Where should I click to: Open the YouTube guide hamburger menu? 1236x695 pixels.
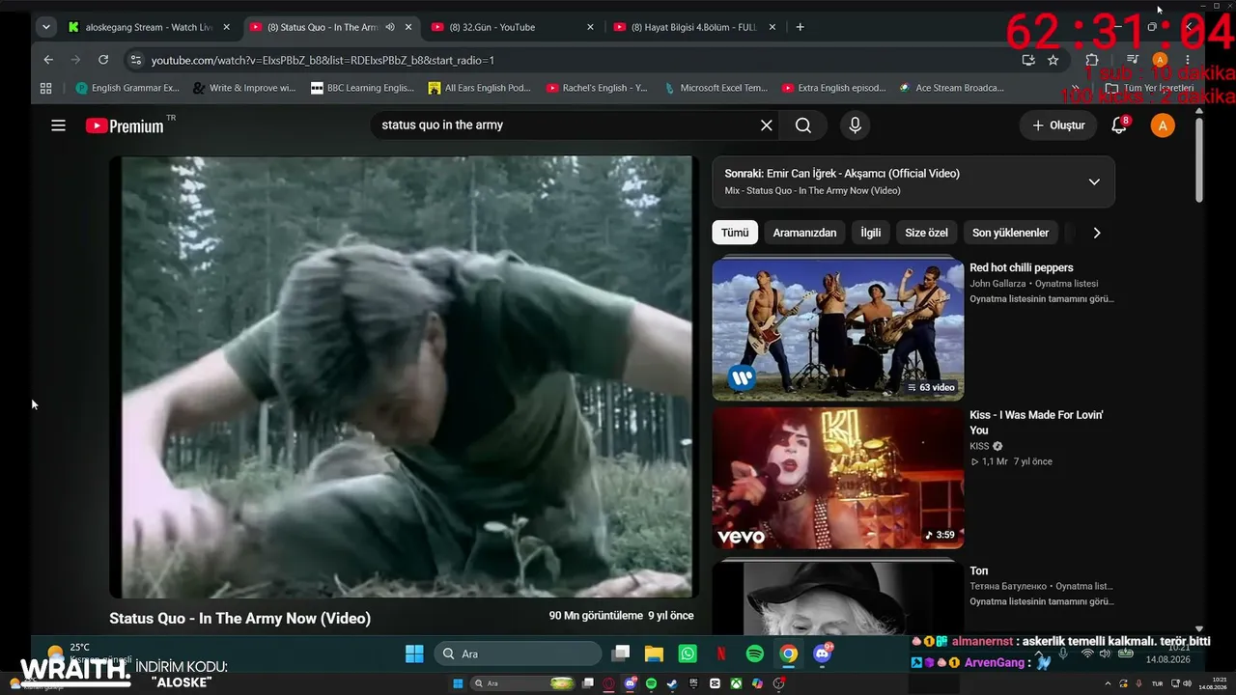point(59,125)
